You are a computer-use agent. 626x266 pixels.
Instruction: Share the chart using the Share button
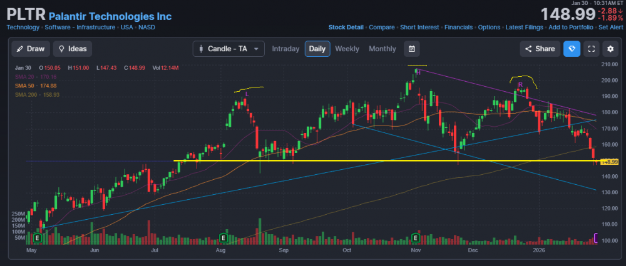[539, 49]
